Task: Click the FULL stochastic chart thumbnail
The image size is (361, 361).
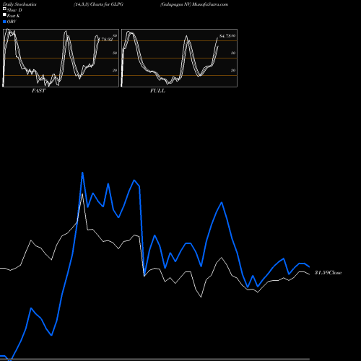Action: 179,58
